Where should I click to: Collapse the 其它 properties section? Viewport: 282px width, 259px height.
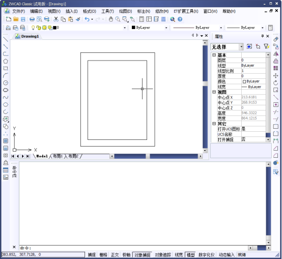tap(214, 124)
